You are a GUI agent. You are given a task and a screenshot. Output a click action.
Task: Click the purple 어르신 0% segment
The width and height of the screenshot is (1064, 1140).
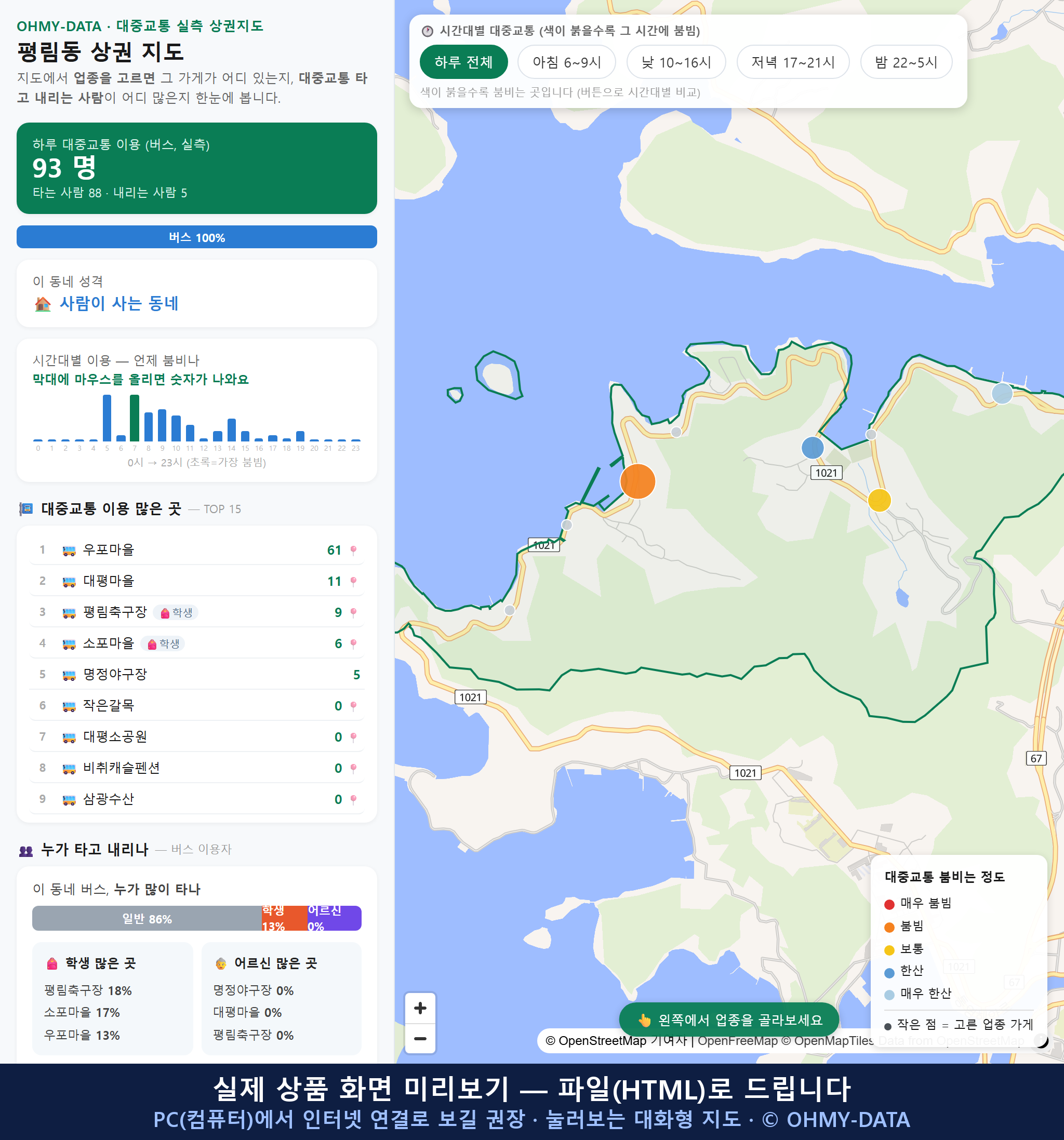pyautogui.click(x=335, y=918)
